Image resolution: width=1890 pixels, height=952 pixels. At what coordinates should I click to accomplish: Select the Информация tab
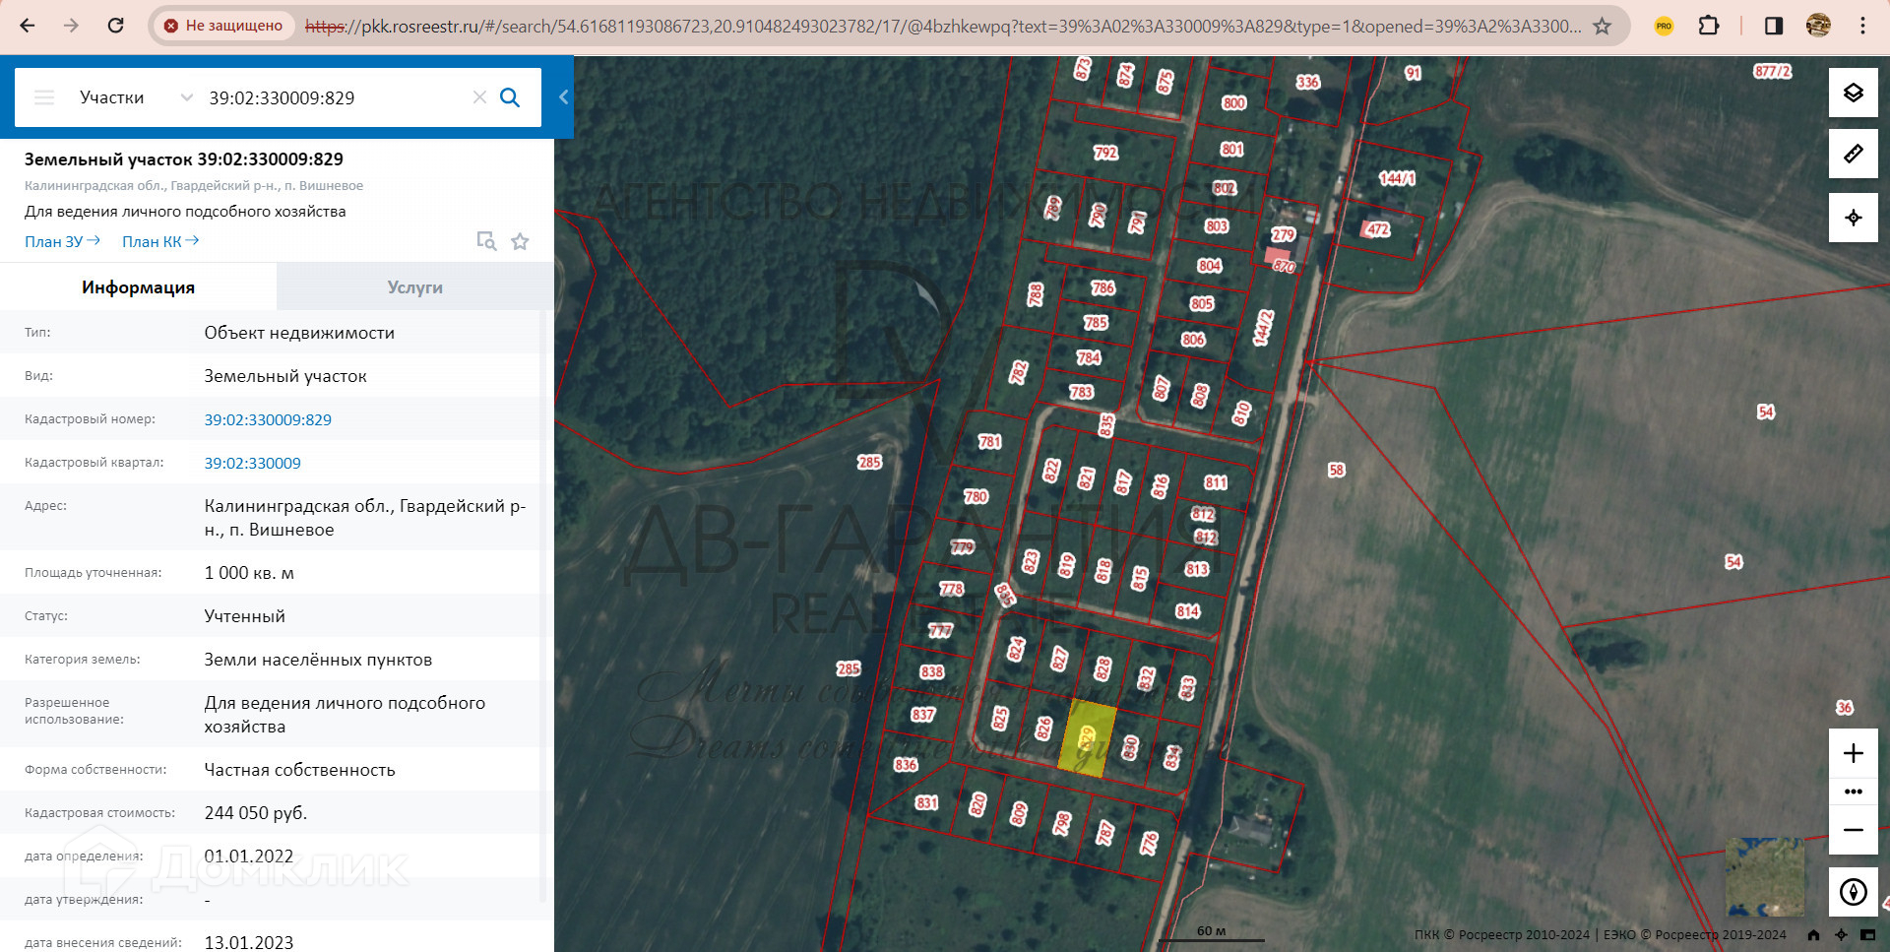click(x=138, y=287)
